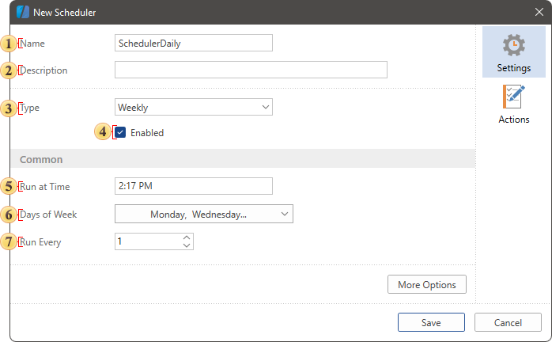Screen dimensions: 552x342
Task: Uncheck the Enabled checkbox
Action: [x=120, y=133]
